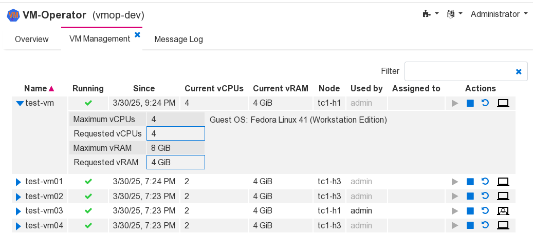Viewport: 533px width, 234px height.
Task: Reset the test-vm01 virtual machine
Action: [485, 181]
